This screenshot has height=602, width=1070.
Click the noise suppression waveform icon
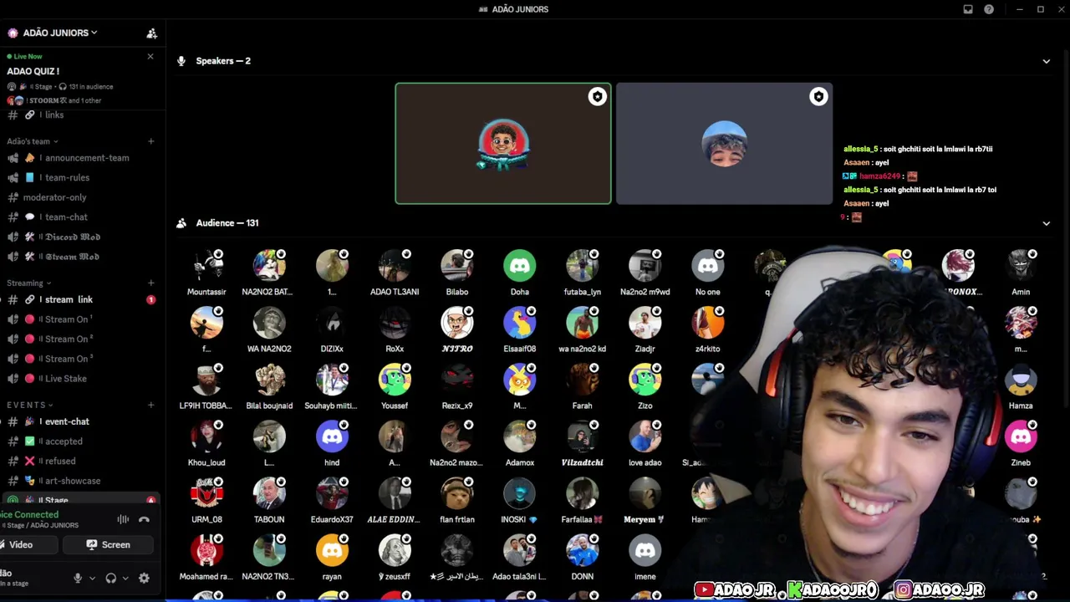coord(123,519)
